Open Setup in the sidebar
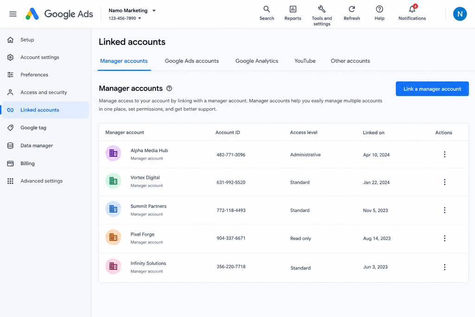Viewport: 475px width, 317px height. pos(27,40)
